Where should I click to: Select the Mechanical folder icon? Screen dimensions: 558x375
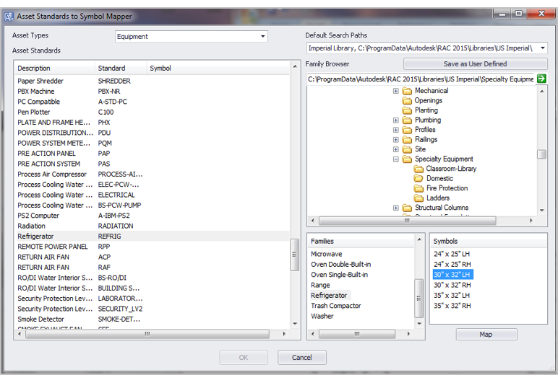click(407, 91)
